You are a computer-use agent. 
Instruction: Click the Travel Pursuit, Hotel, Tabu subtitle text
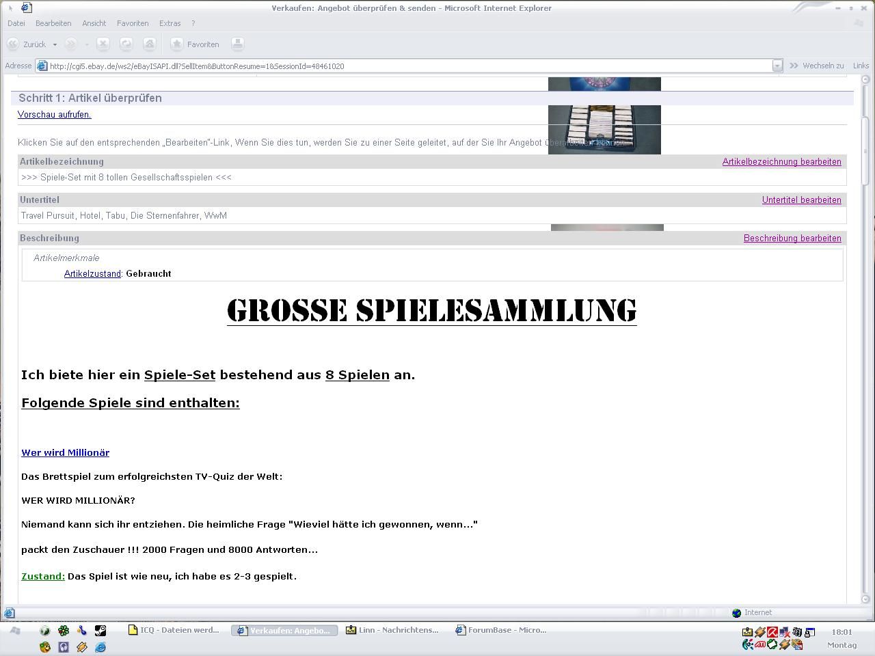pos(124,215)
